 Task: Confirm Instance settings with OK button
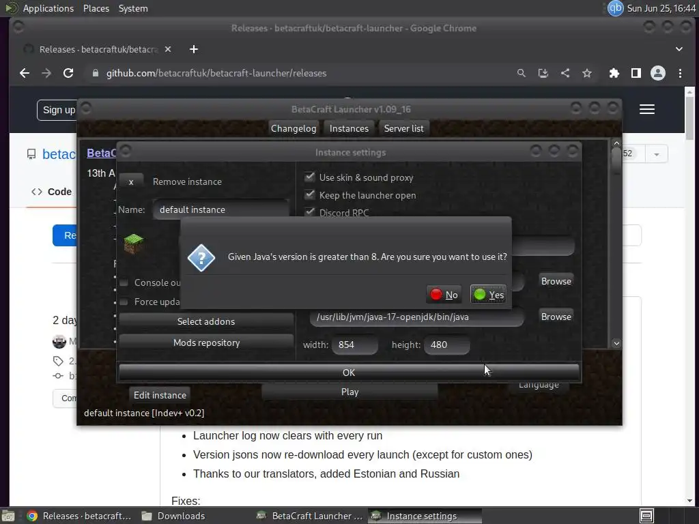click(349, 373)
